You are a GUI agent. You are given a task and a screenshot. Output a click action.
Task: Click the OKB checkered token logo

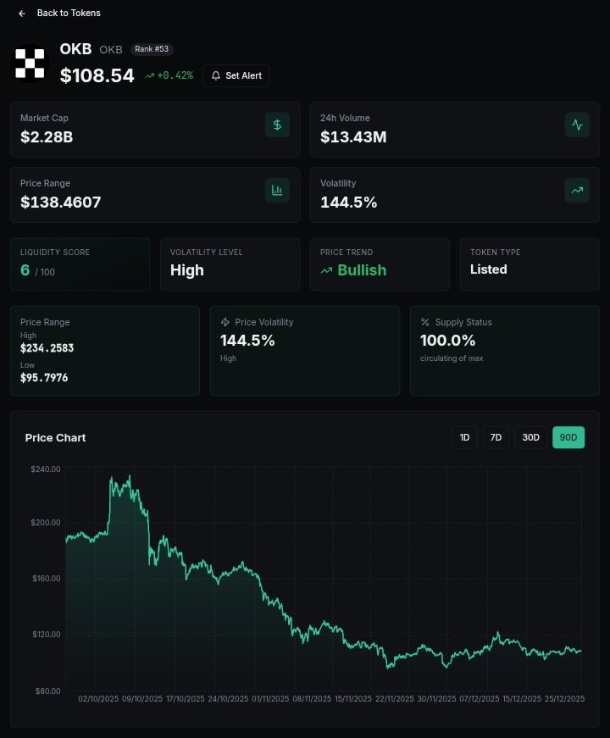[30, 63]
